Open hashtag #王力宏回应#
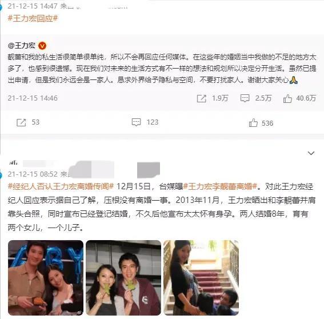Screen dimensions: 324x319 coord(33,18)
